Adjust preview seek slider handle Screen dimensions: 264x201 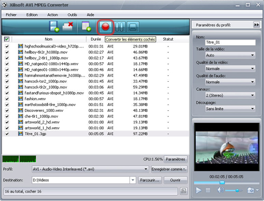point(222,183)
